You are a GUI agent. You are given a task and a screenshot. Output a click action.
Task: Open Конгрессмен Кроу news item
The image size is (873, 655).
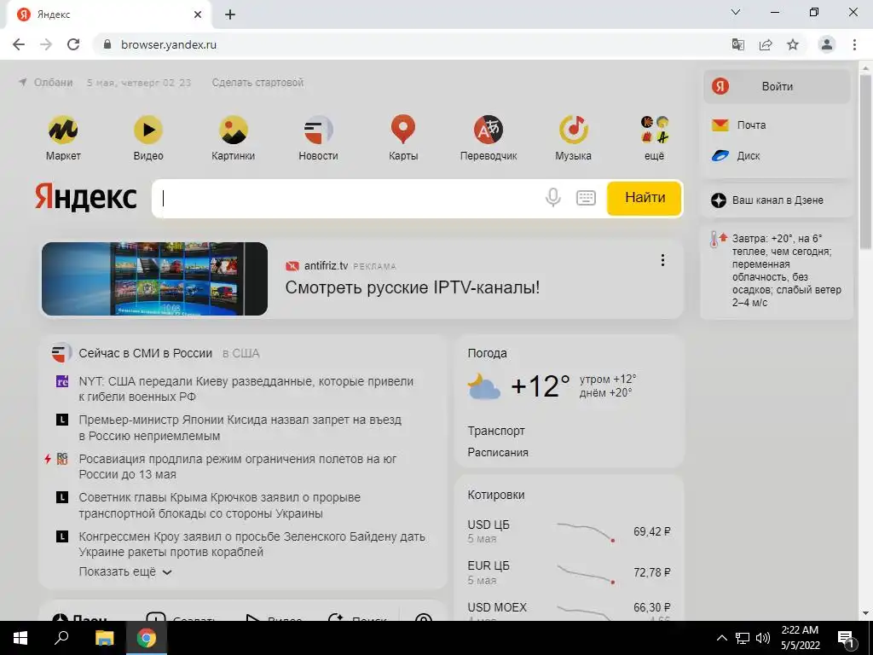click(x=251, y=544)
